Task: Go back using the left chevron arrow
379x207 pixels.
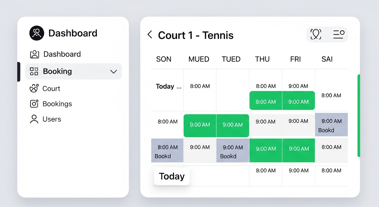Action: coord(150,35)
